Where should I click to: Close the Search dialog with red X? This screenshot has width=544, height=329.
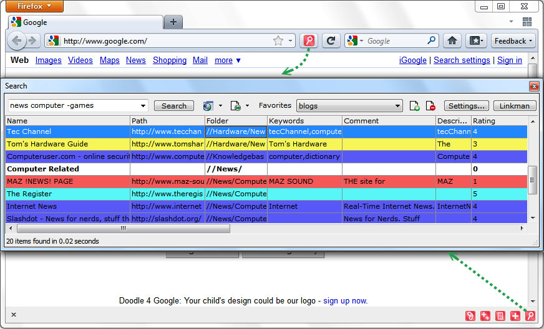click(534, 87)
